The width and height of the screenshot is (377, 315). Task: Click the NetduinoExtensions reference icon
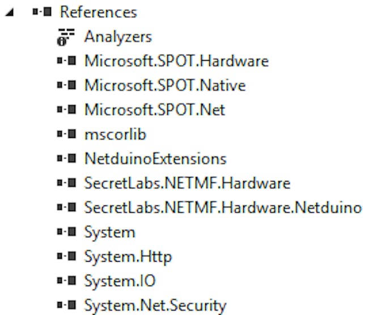coord(66,158)
